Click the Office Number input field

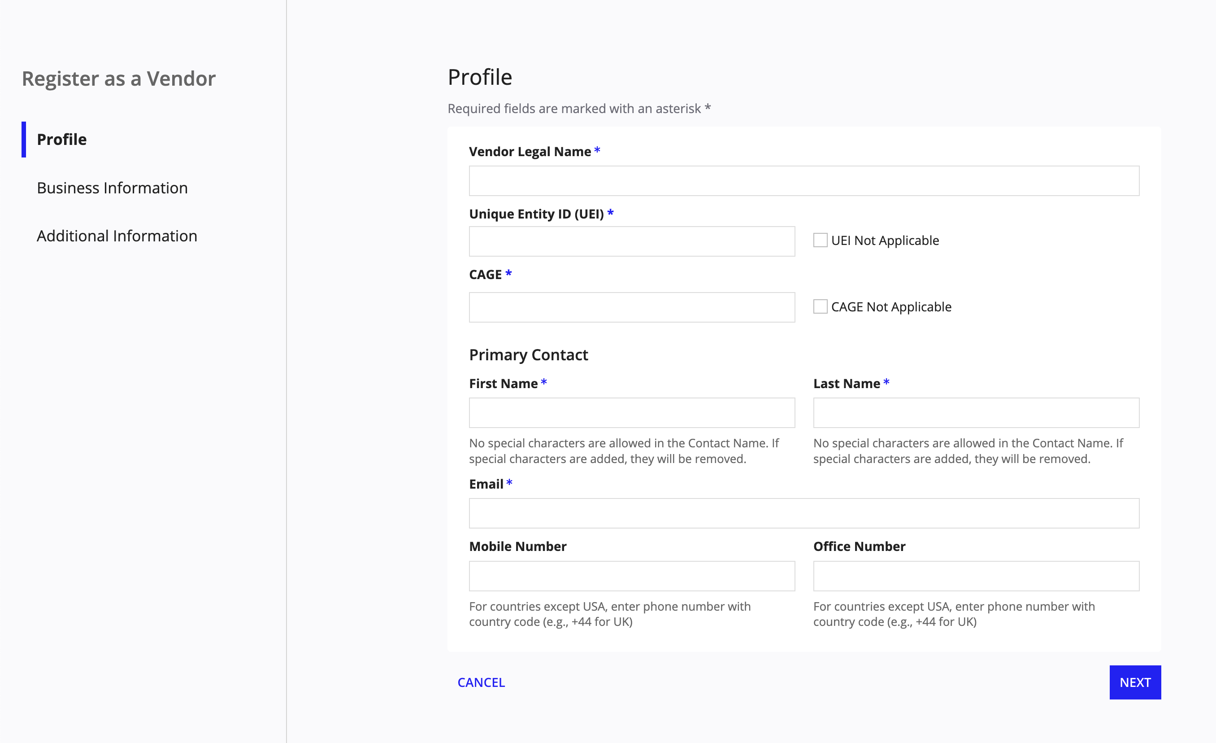coord(976,575)
